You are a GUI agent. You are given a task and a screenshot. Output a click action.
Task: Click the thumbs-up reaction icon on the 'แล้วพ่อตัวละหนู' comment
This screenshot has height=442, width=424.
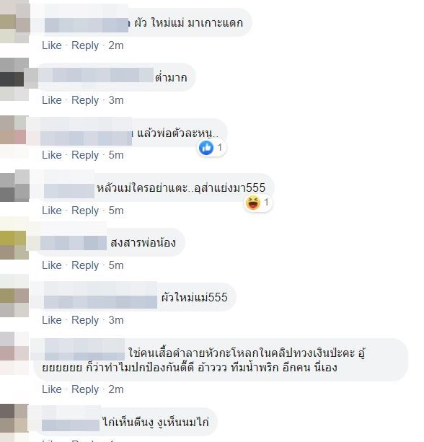(206, 147)
